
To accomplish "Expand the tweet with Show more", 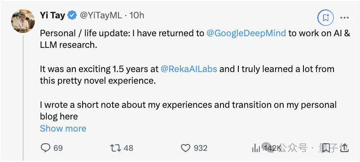I will pos(63,128).
